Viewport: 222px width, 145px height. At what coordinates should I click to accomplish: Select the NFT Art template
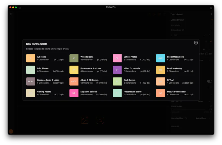tap(175, 81)
